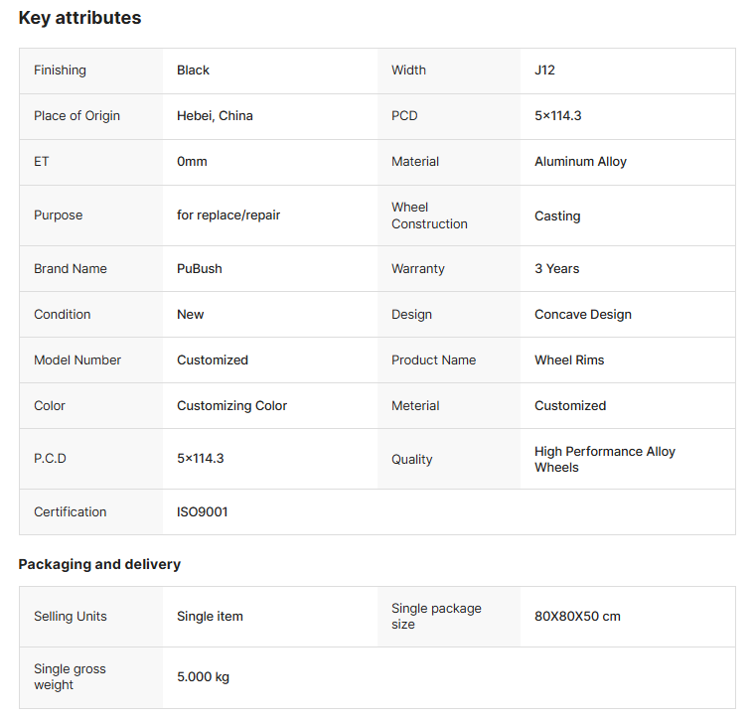Image resolution: width=755 pixels, height=718 pixels.
Task: Click the Concave Design value
Action: (583, 315)
